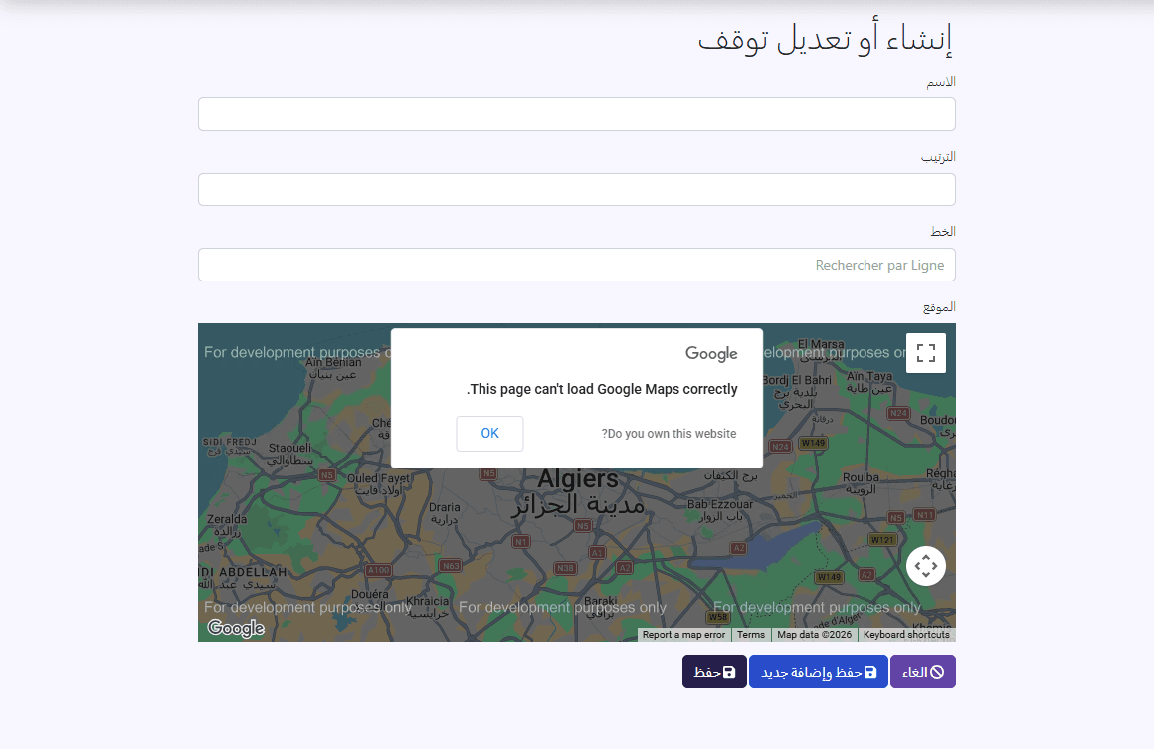Focus the الاسم name input field

[x=576, y=114]
